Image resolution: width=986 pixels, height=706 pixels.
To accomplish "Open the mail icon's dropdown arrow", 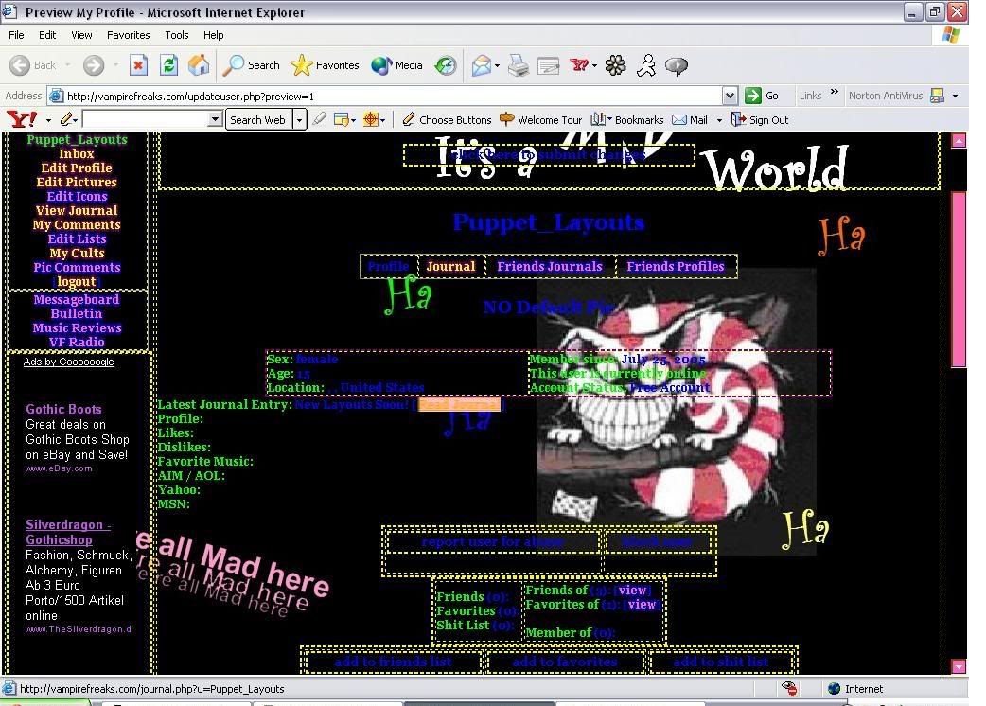I will [497, 65].
